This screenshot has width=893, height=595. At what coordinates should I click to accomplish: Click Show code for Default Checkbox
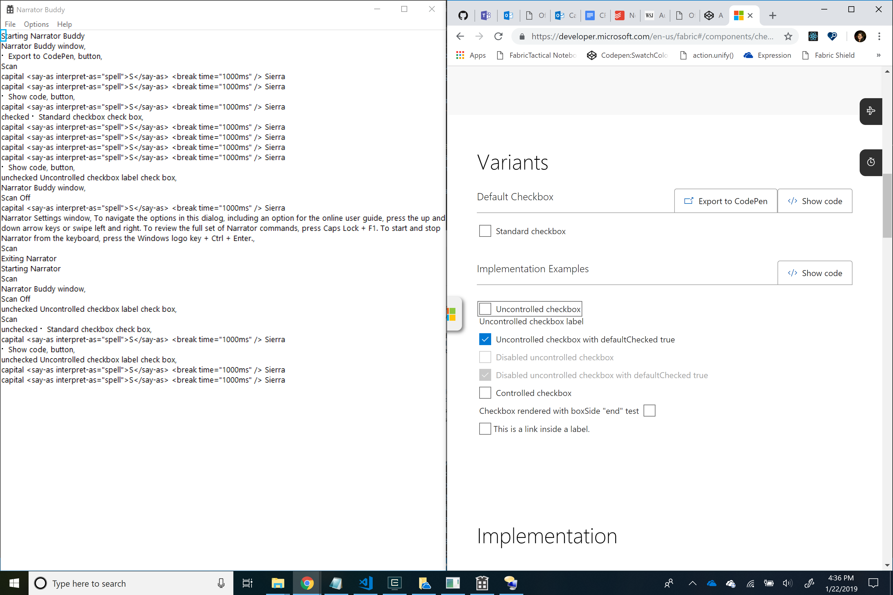[x=815, y=201]
